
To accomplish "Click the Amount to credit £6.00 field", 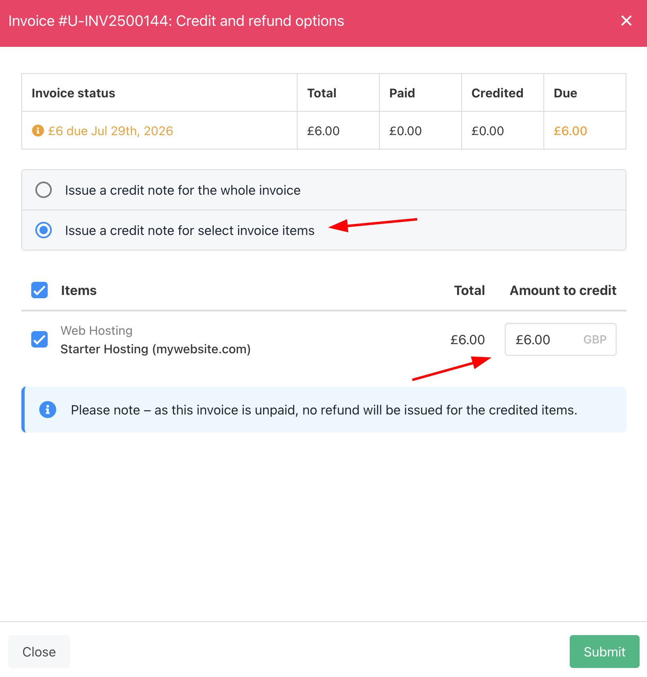I will (560, 339).
